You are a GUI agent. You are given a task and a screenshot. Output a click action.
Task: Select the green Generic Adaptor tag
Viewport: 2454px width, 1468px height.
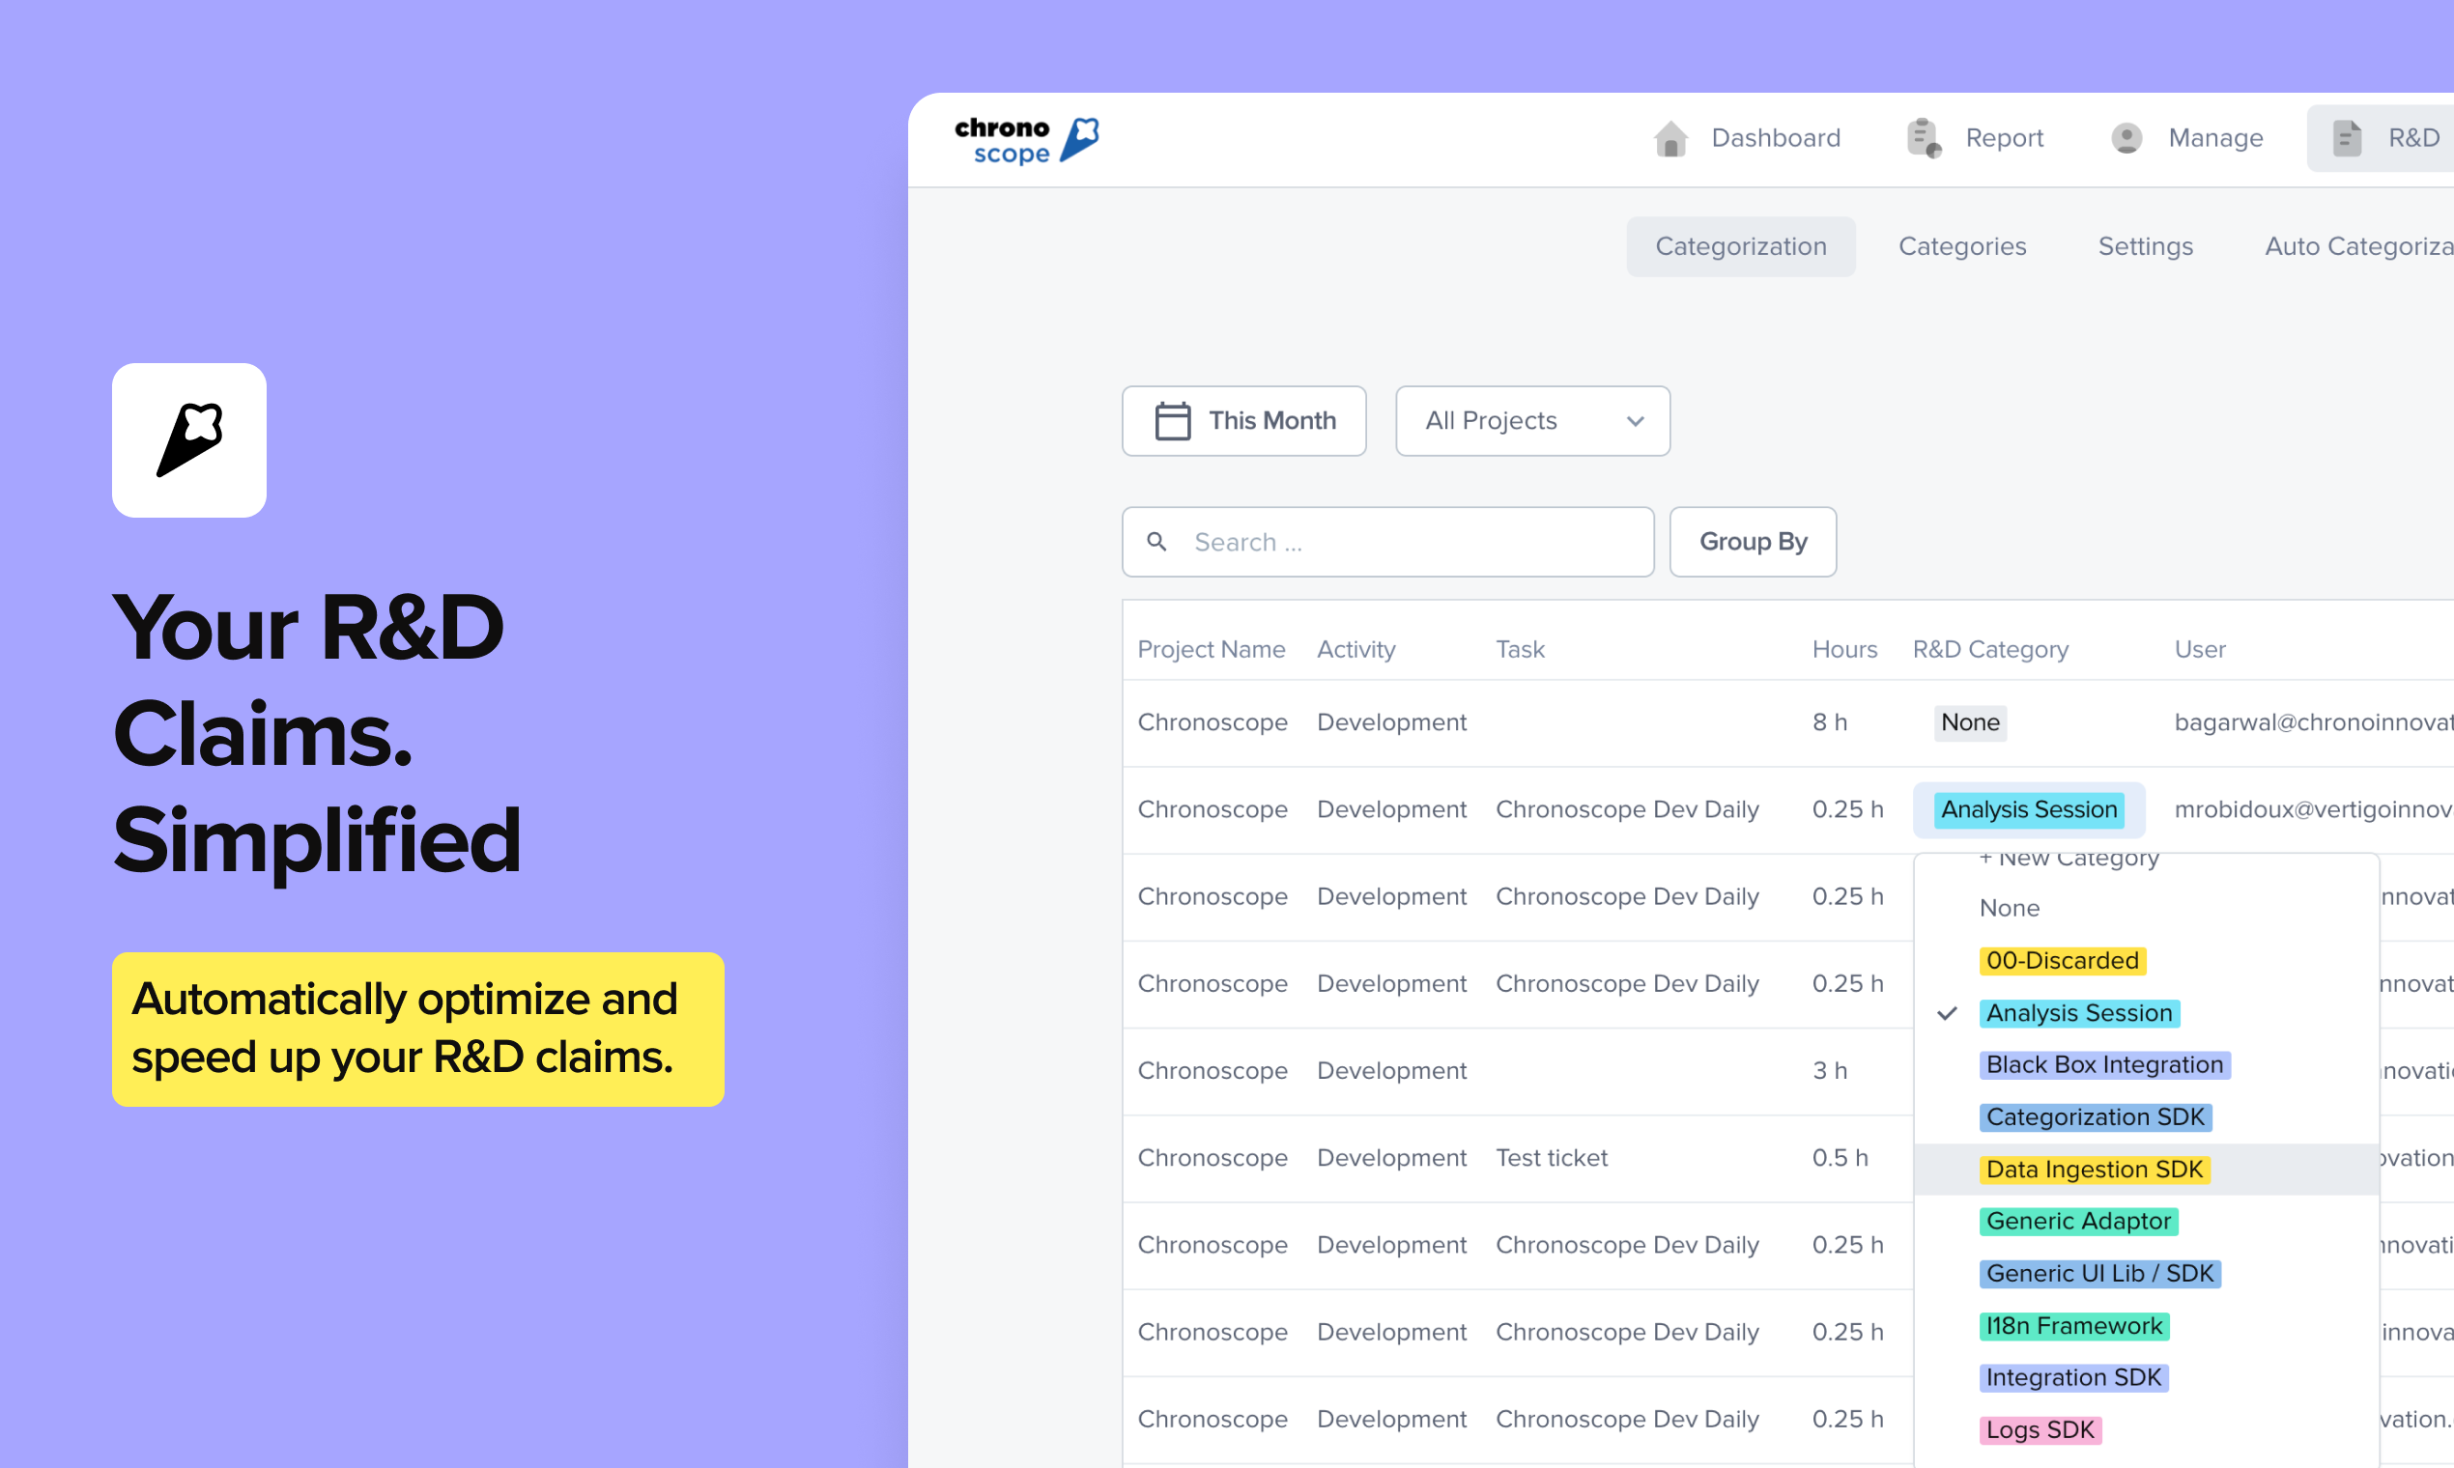coord(2078,1221)
